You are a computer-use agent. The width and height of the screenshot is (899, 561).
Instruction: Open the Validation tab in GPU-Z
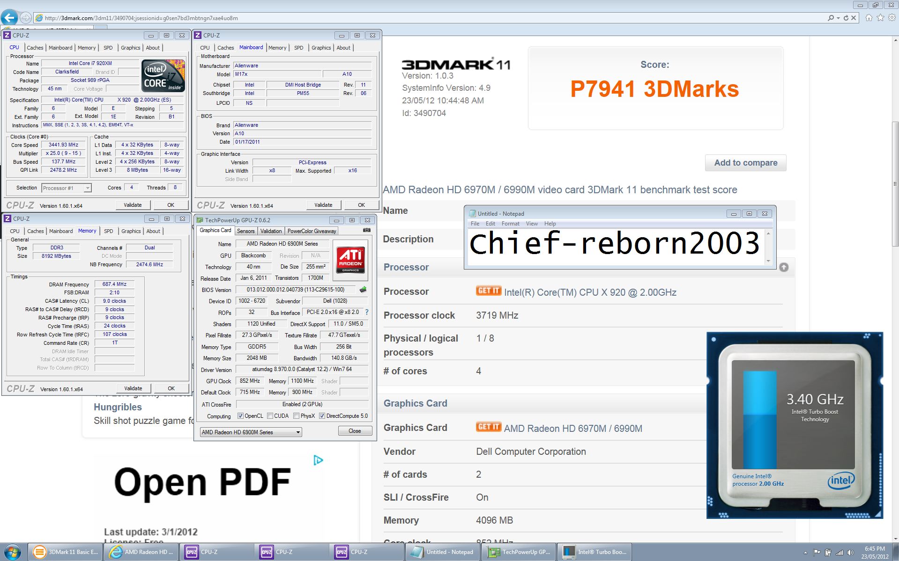(271, 231)
